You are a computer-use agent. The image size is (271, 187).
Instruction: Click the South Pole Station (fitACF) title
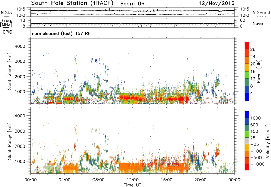coord(72,3)
